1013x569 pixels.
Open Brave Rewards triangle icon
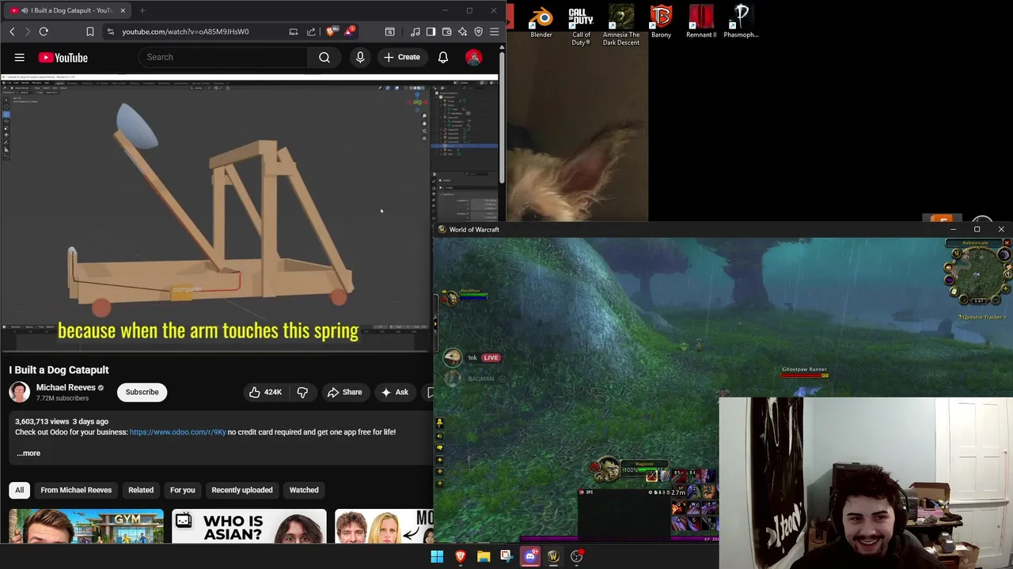349,32
